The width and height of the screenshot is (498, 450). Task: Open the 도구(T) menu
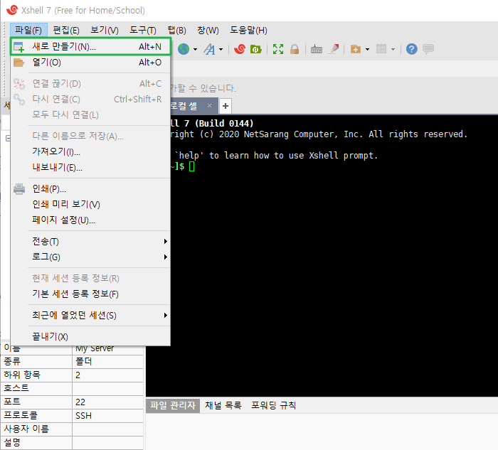143,31
